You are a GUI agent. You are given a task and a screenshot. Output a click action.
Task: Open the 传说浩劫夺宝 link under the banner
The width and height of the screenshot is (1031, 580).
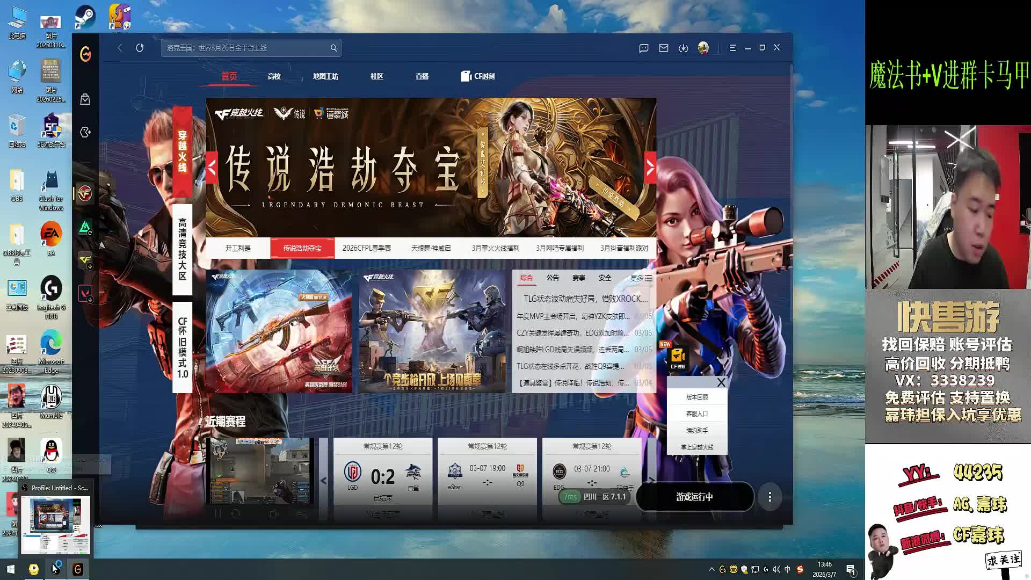(302, 248)
